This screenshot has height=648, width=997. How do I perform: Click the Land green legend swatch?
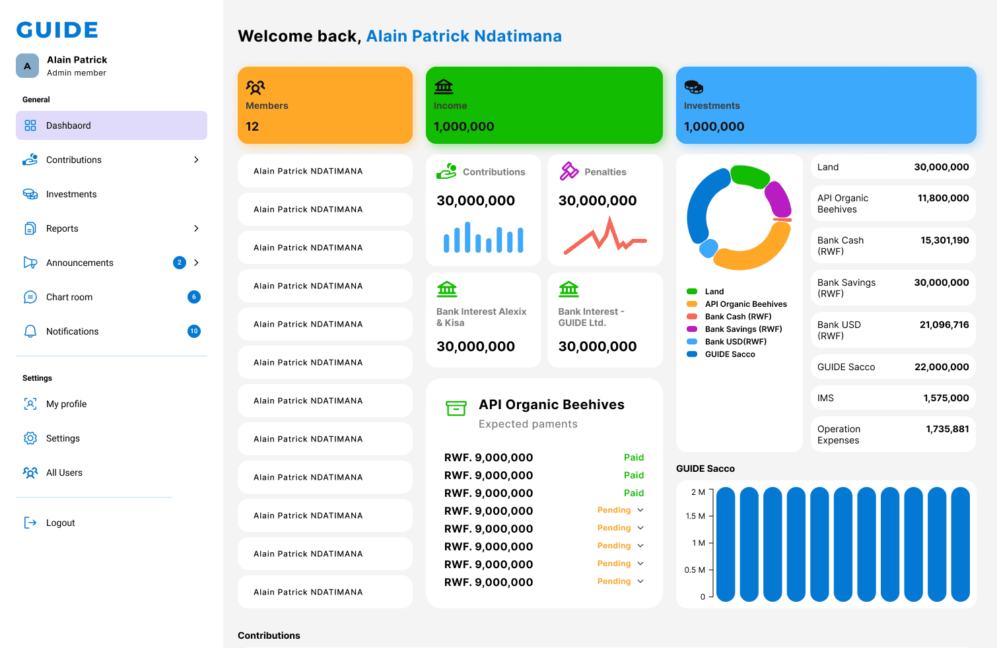click(692, 292)
